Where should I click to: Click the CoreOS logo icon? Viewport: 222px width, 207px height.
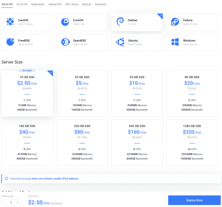pyautogui.click(x=65, y=22)
